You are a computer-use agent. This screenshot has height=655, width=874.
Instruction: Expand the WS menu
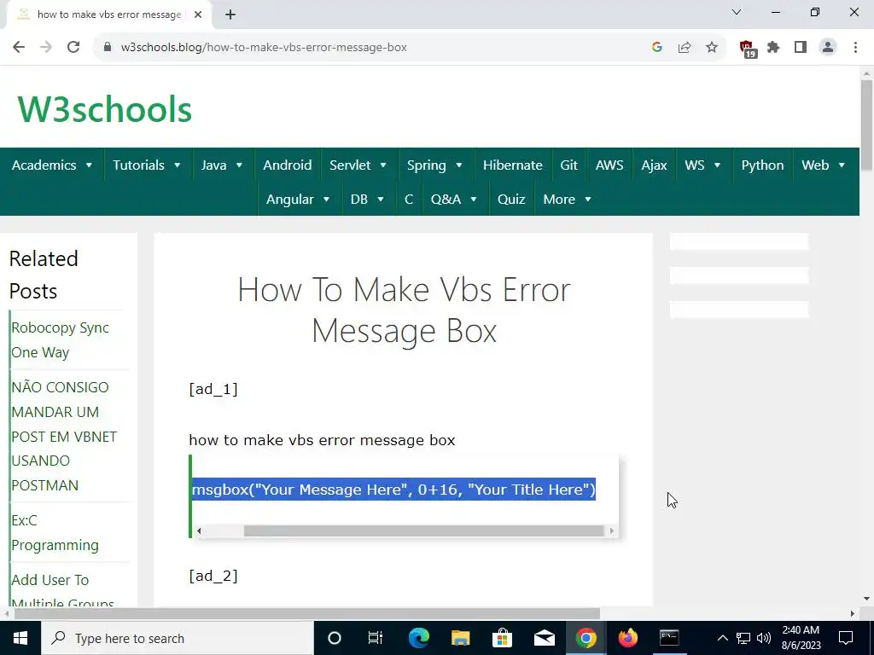[702, 165]
